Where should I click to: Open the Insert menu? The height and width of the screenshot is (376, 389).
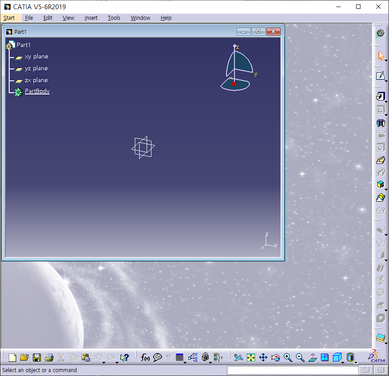point(91,18)
